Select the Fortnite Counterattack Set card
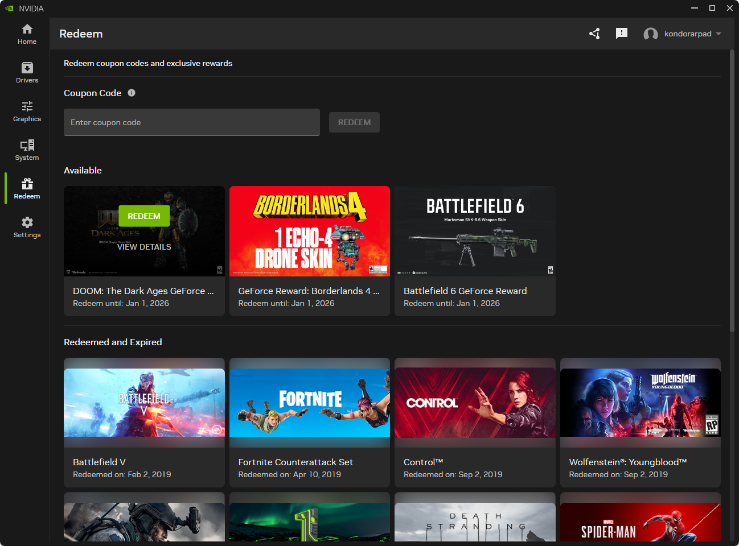 pos(309,422)
